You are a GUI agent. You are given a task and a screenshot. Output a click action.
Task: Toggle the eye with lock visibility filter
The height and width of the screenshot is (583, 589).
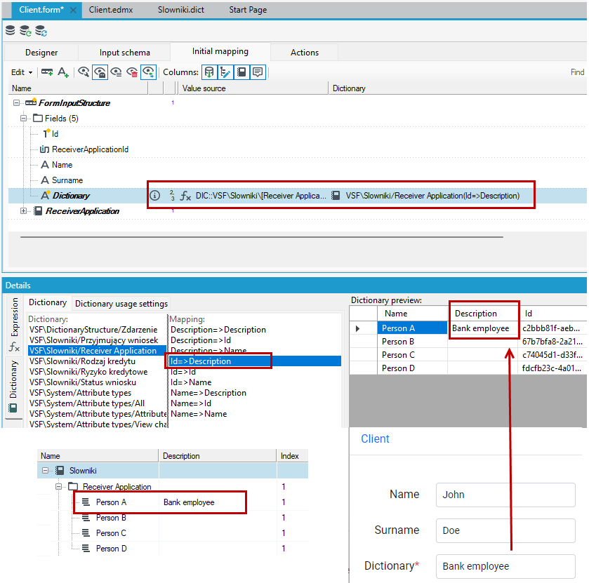coord(100,72)
